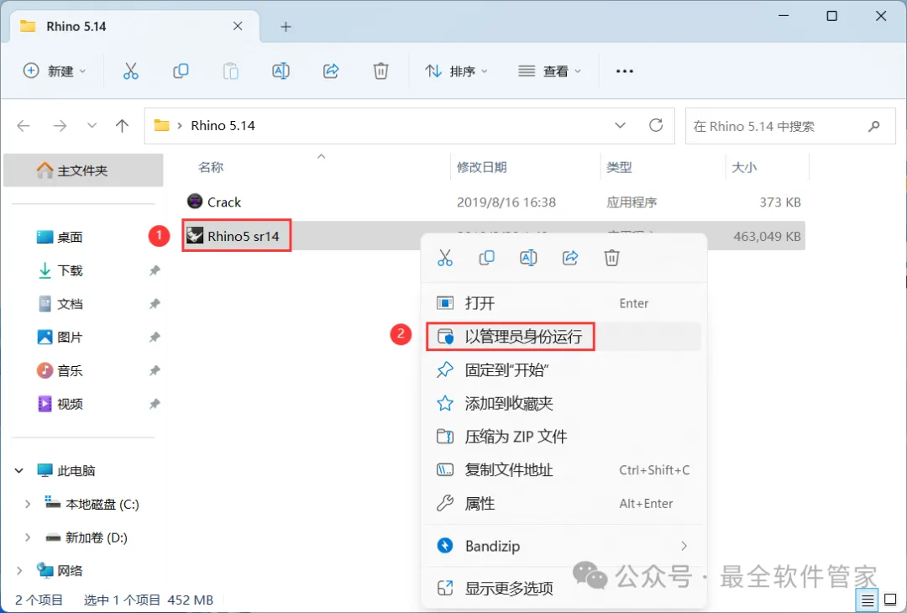Open the three-dots more options menu
The image size is (907, 613).
pyautogui.click(x=625, y=71)
